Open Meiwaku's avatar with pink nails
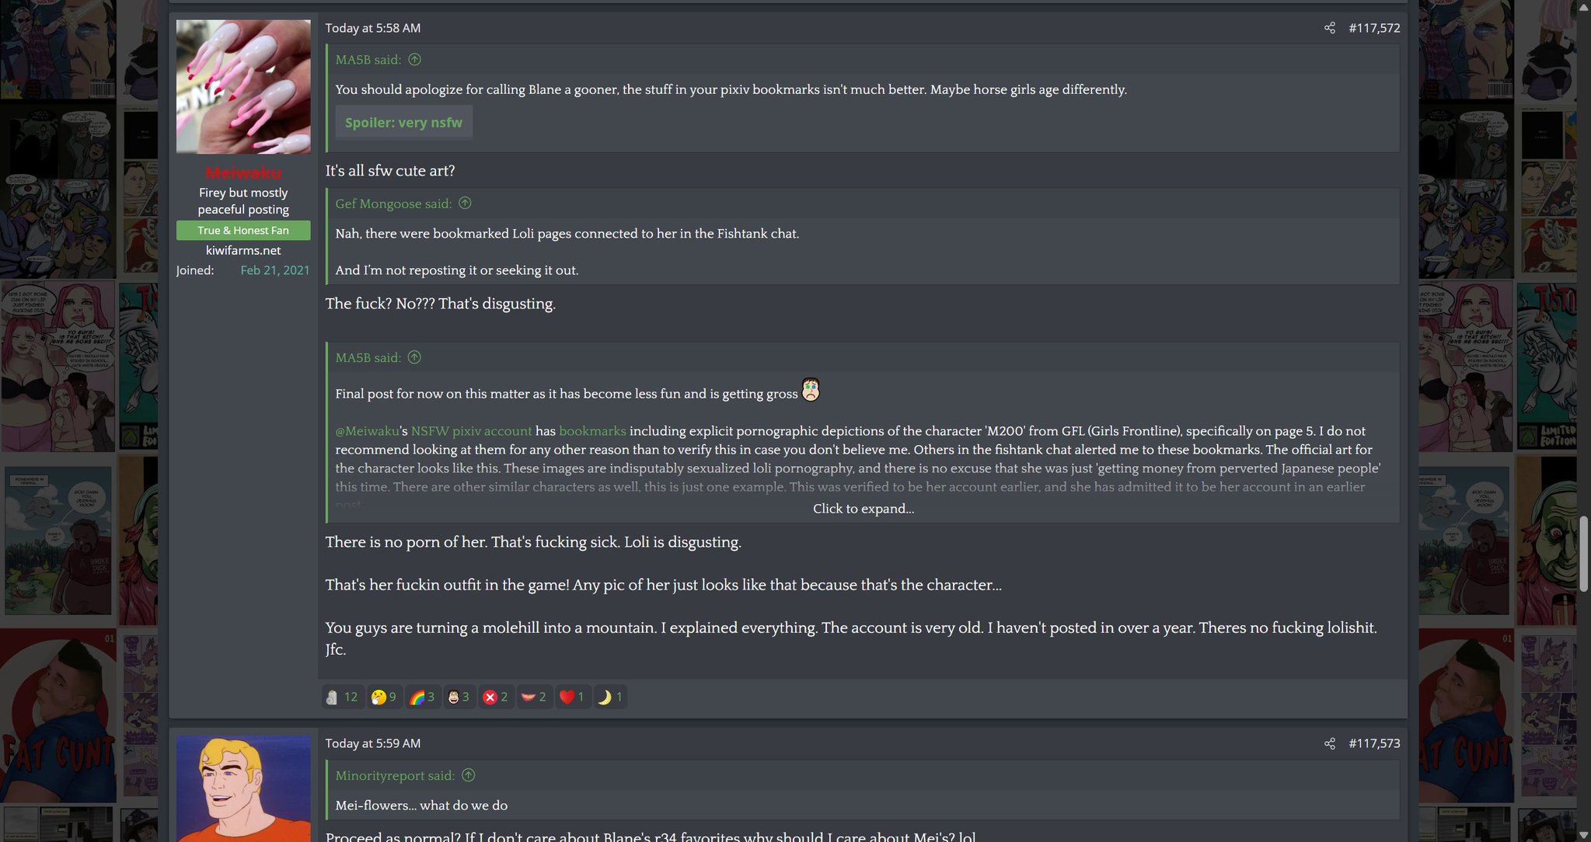This screenshot has height=842, width=1591. pyautogui.click(x=243, y=87)
